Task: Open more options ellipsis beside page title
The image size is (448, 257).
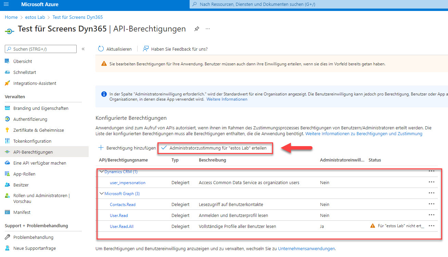Action: [208, 29]
